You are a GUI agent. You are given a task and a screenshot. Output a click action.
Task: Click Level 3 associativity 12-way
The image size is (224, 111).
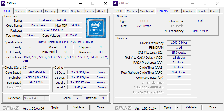pos(101,87)
